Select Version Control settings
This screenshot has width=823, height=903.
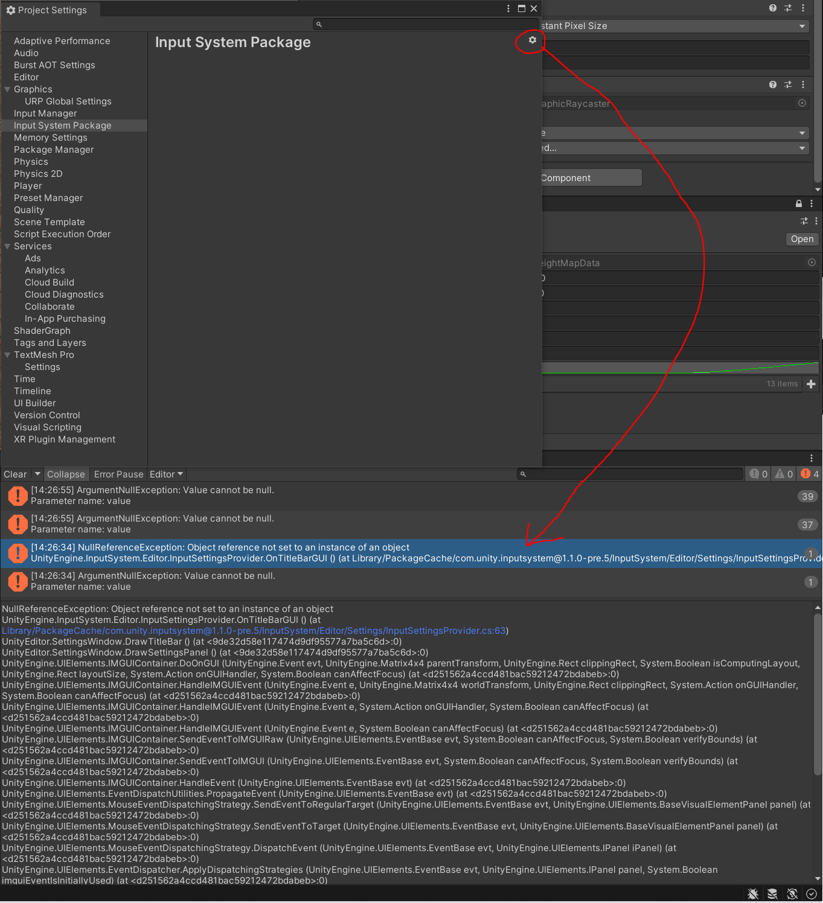tap(47, 415)
